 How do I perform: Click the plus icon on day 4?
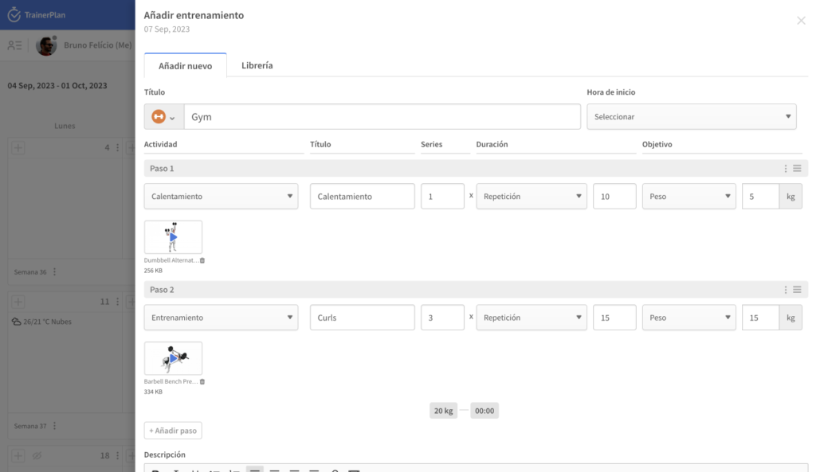point(18,147)
